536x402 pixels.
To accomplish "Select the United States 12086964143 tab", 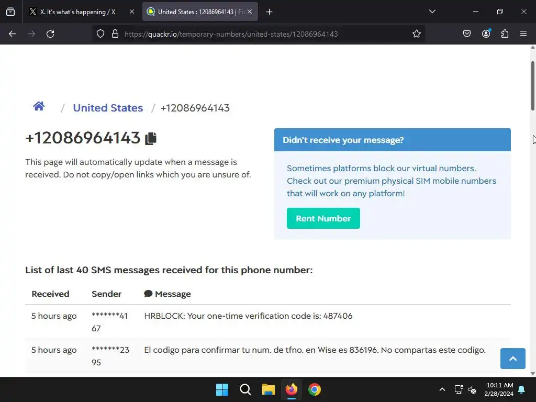I will tap(200, 12).
